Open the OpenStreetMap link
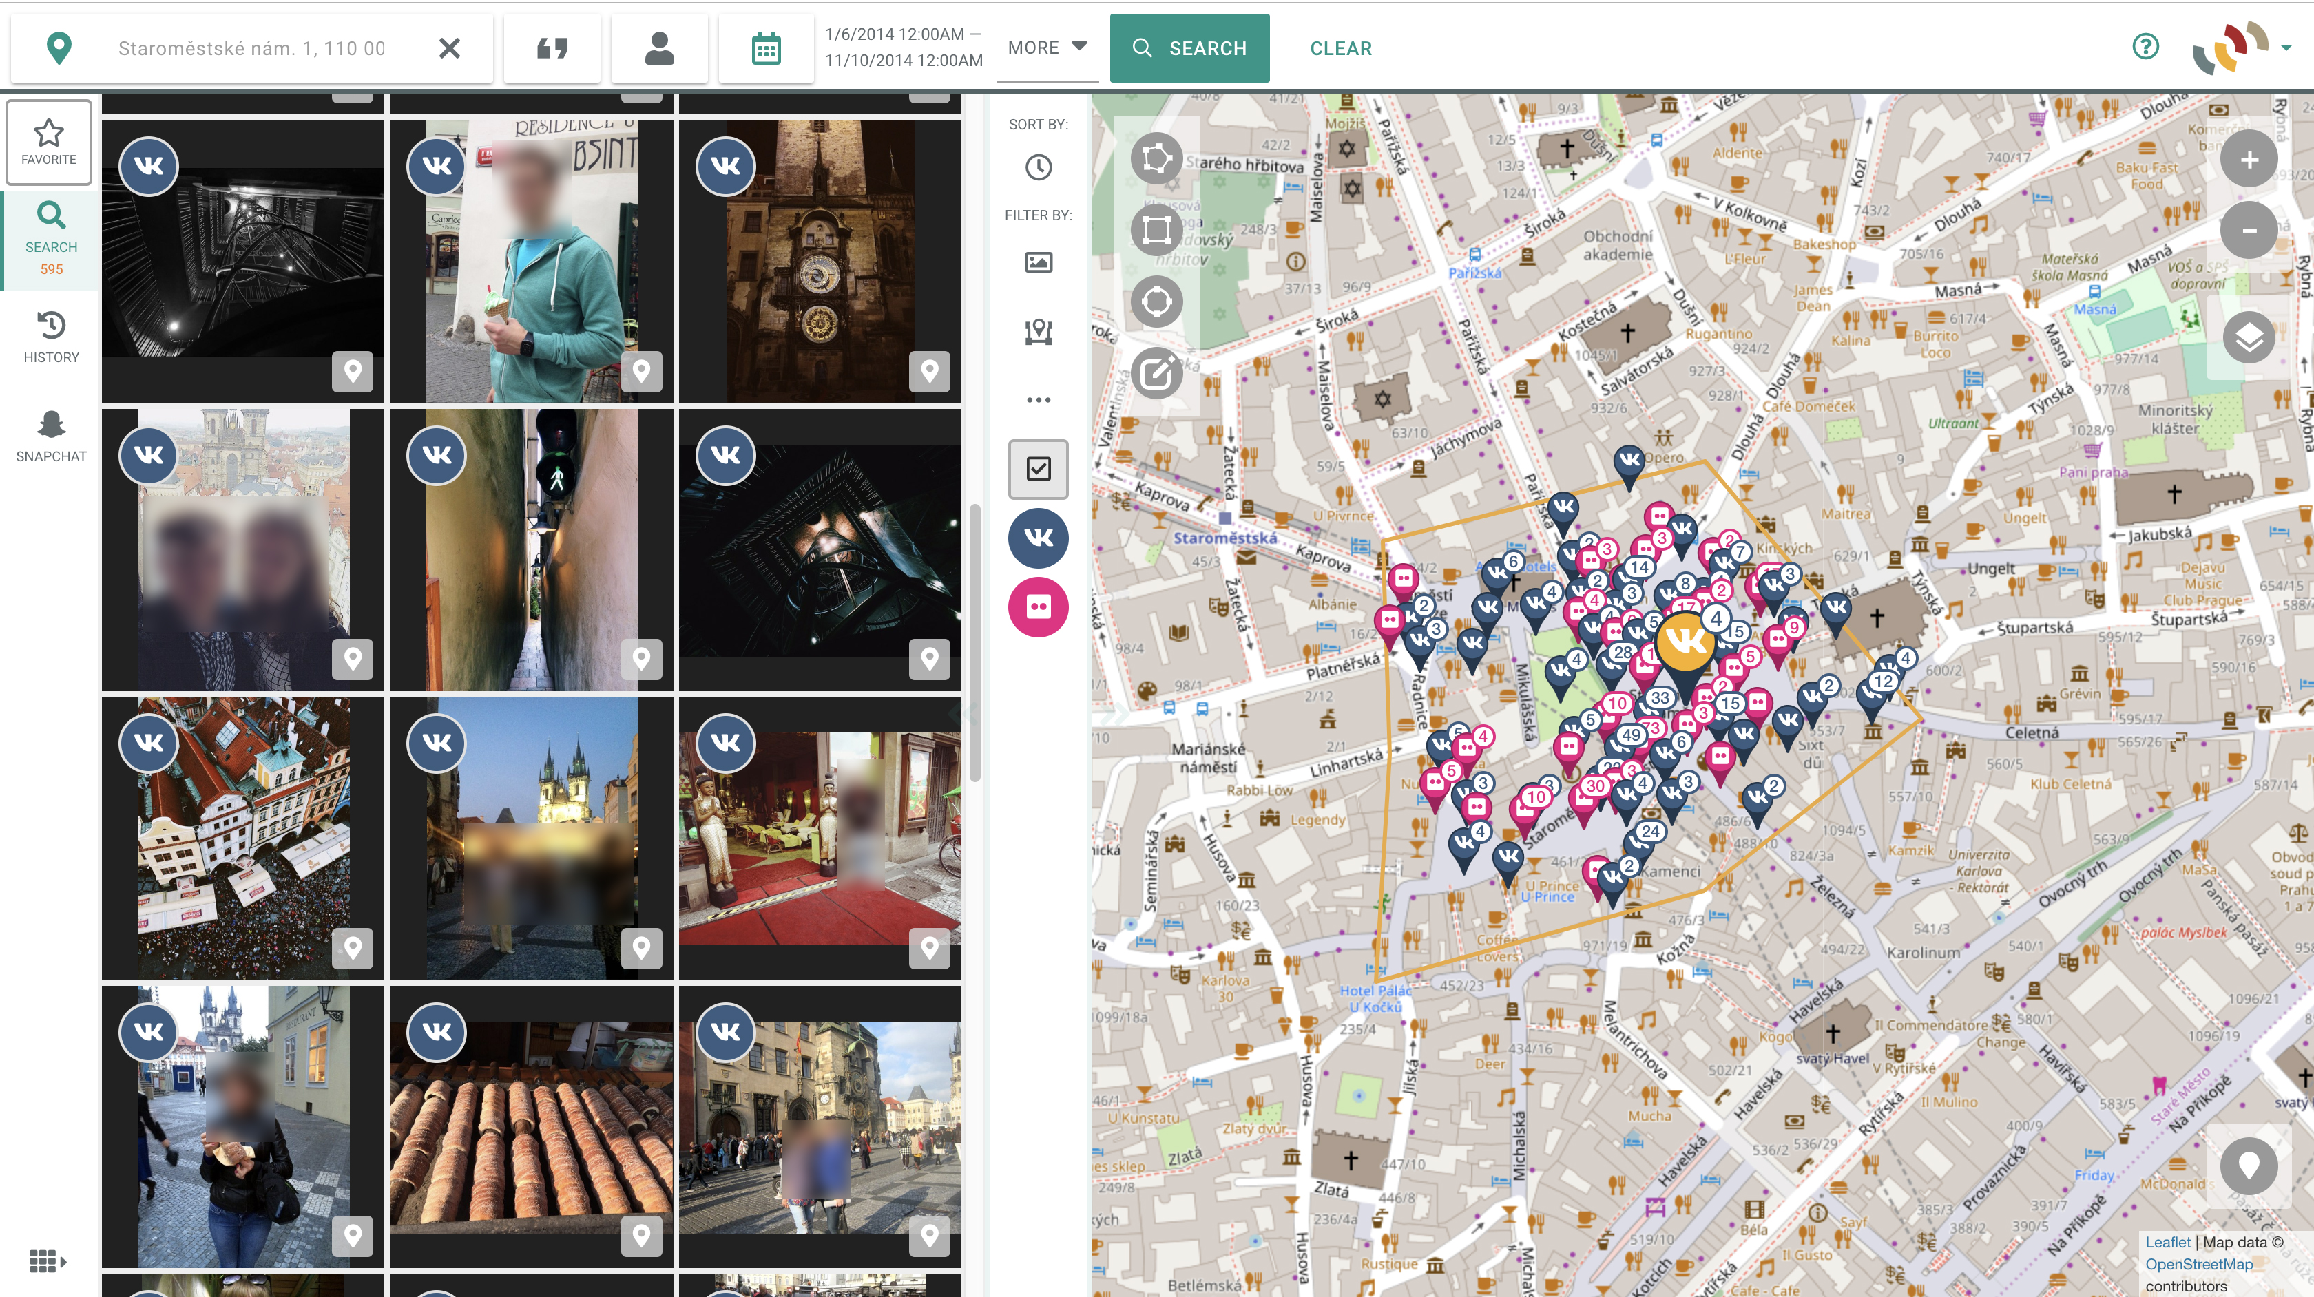The image size is (2314, 1297). tap(2198, 1264)
